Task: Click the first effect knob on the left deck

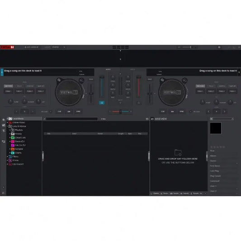Action: pos(10,101)
